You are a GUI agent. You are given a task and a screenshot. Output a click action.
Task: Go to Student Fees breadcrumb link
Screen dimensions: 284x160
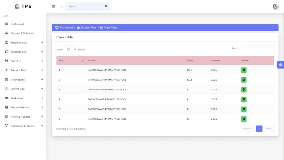(89, 28)
